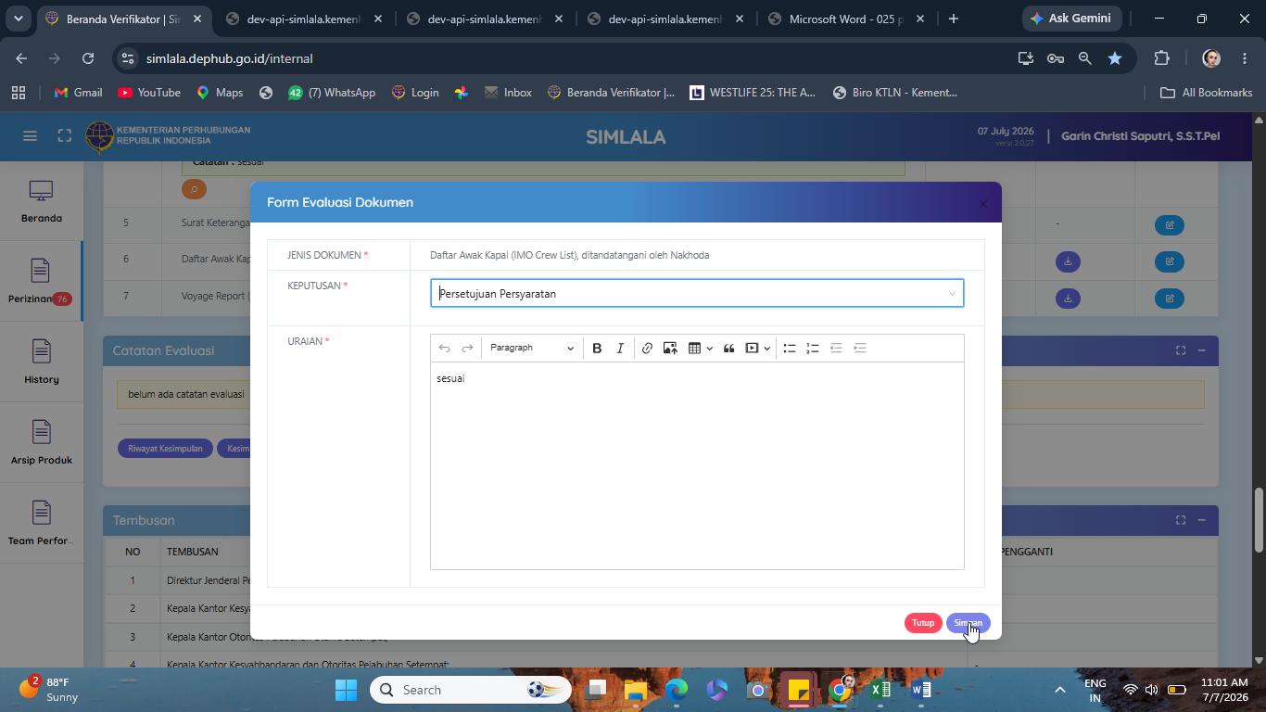The image size is (1266, 712).
Task: Open the hamburger menu in the SIMLALA header
Action: 30,136
